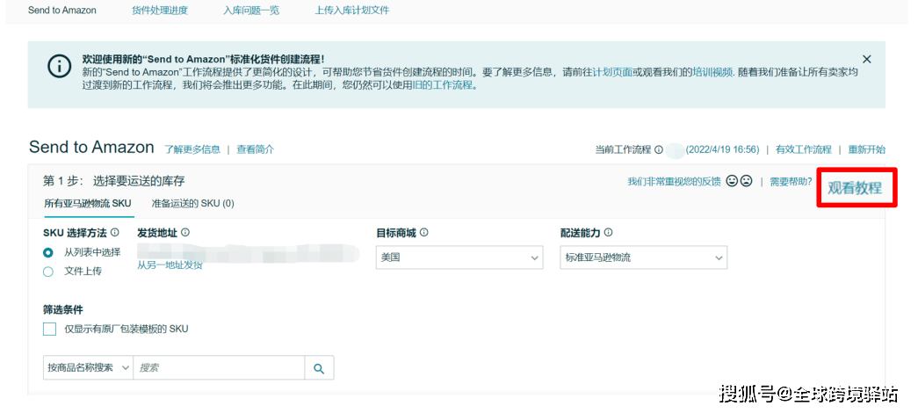
Task: Click the 查看简介 link
Action: (x=256, y=149)
